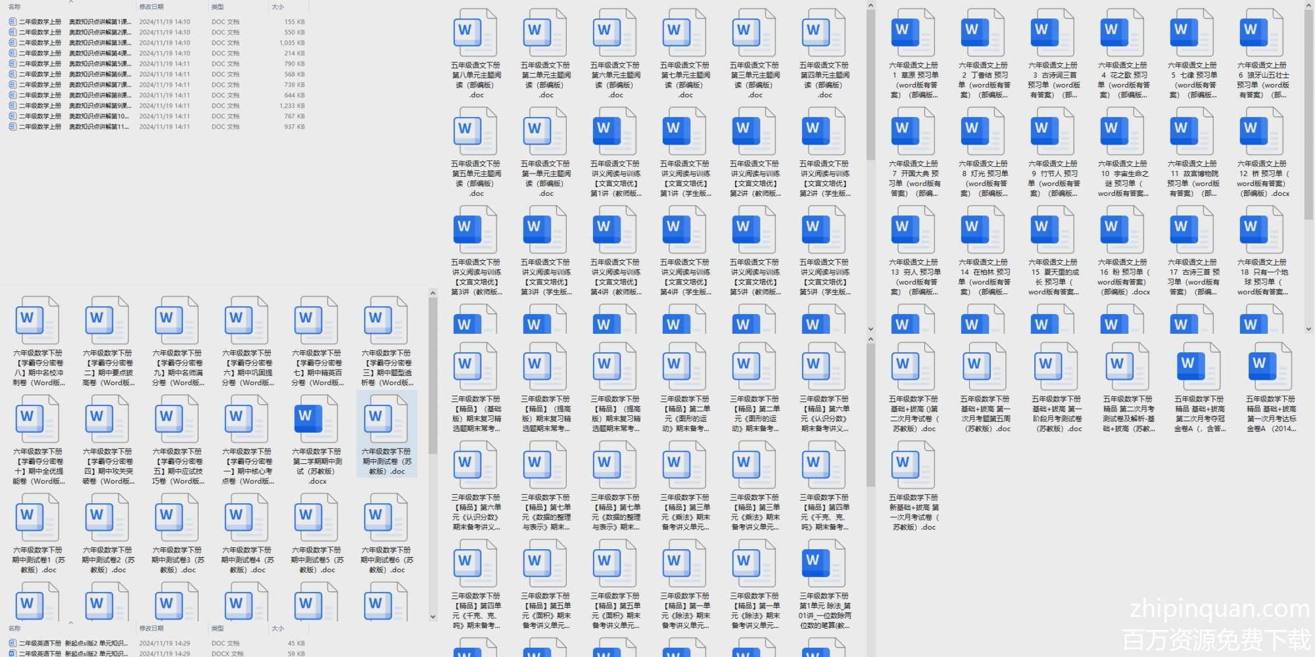This screenshot has width=1315, height=657.
Task: Select the 第五单元主题阅读 document icon
Action: (475, 131)
